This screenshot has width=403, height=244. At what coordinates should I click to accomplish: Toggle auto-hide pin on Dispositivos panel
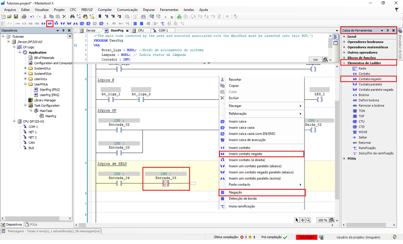[x=63, y=30]
